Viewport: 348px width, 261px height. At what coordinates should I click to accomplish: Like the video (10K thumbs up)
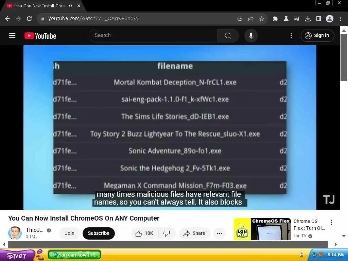pyautogui.click(x=144, y=233)
